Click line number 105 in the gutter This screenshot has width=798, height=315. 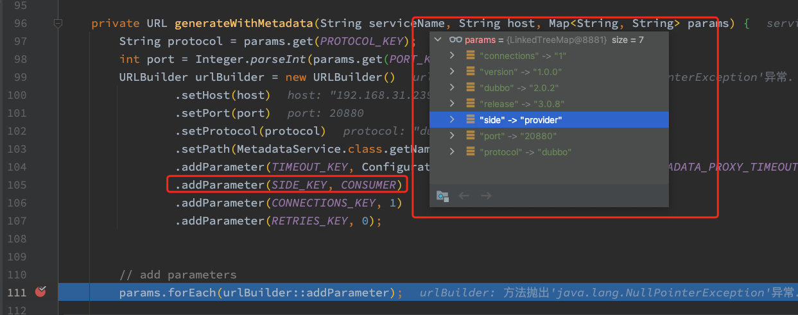(17, 185)
